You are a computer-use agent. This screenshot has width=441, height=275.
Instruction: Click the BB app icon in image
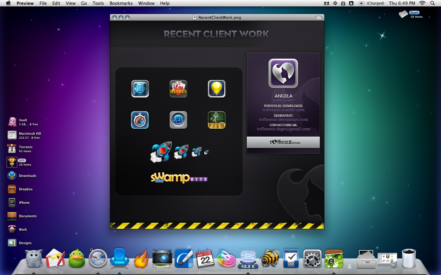(140, 89)
